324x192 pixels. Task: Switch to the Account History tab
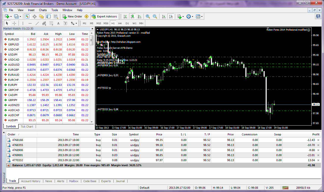[31, 181]
